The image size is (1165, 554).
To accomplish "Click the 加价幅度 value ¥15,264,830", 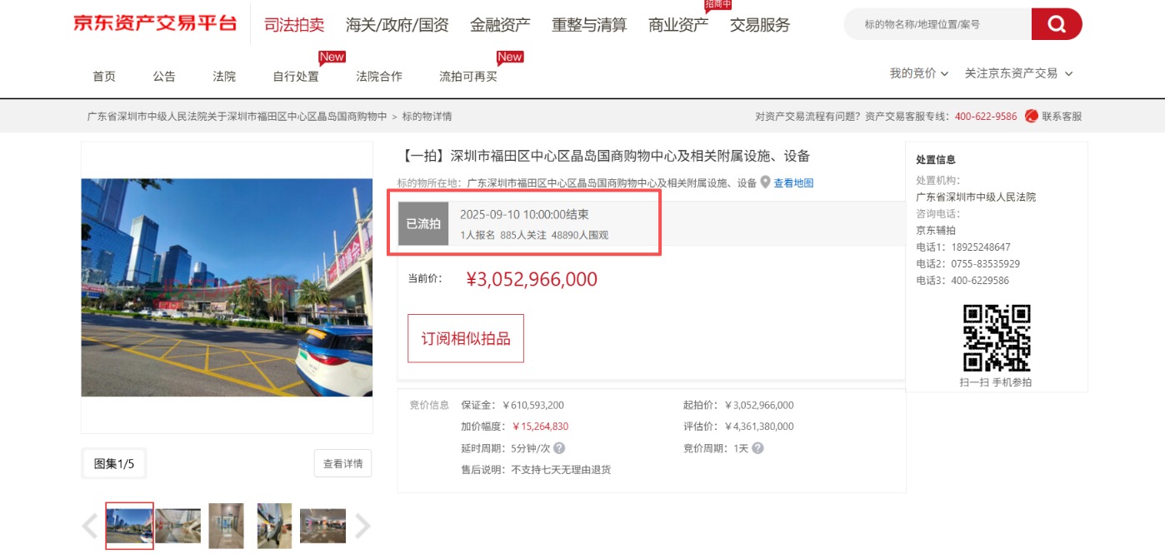I will tap(540, 427).
